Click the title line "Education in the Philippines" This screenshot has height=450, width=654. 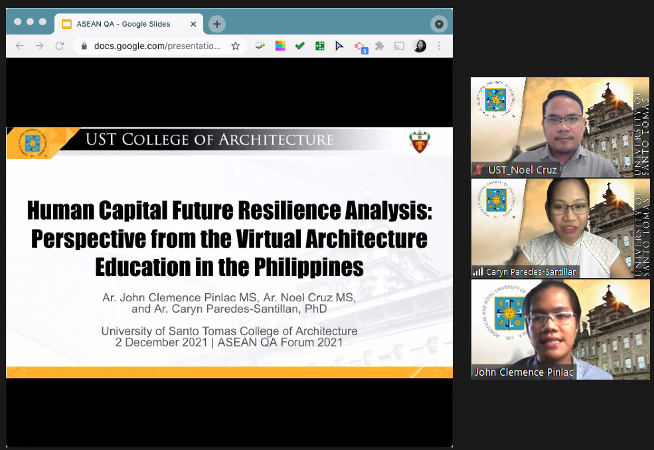[x=230, y=267]
